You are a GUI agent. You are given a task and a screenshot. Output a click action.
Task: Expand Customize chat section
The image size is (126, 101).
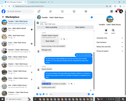(x=110, y=38)
